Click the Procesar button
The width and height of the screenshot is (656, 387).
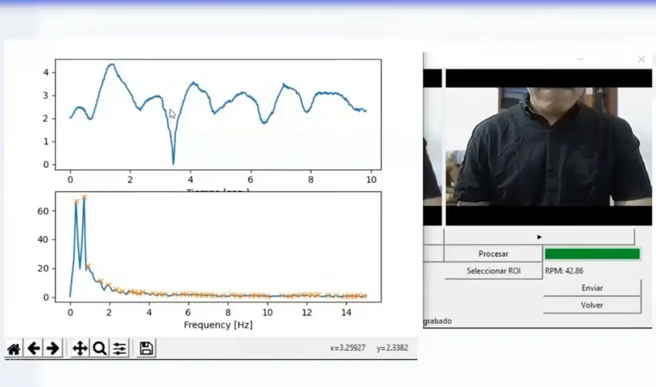493,254
